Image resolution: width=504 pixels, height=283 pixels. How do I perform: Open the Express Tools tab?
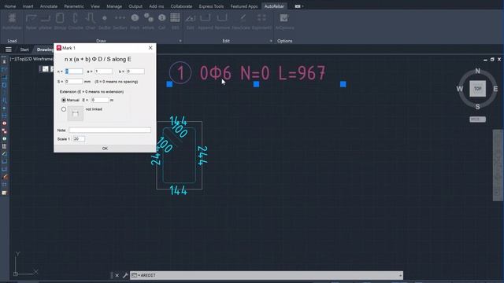[211, 6]
